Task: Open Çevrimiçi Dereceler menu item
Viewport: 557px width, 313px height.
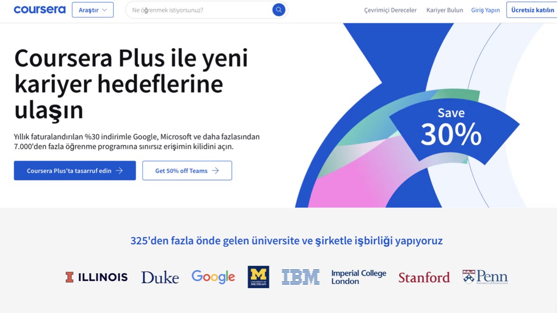Action: (x=390, y=10)
